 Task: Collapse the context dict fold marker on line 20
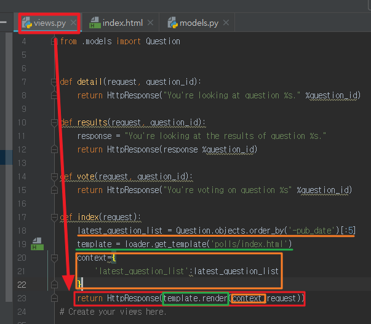[54, 258]
